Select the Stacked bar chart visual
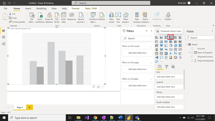The width and height of the screenshot is (215, 121). [x=157, y=37]
